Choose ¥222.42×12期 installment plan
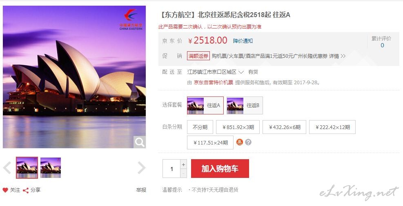The width and height of the screenshot is (403, 206). [332, 127]
